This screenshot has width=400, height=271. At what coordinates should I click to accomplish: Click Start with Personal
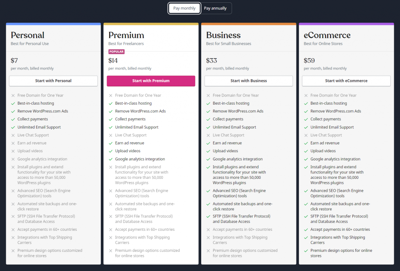tap(53, 81)
